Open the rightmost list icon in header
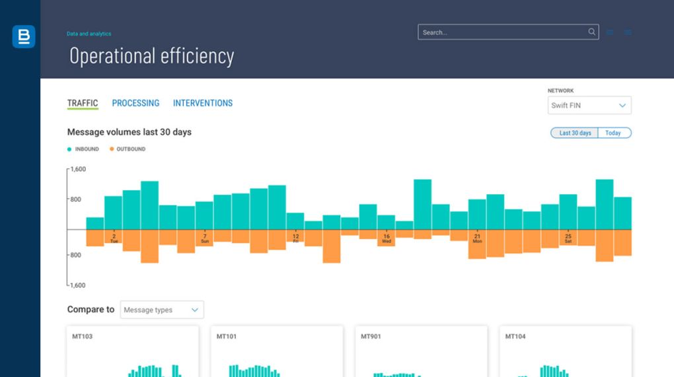 click(627, 32)
